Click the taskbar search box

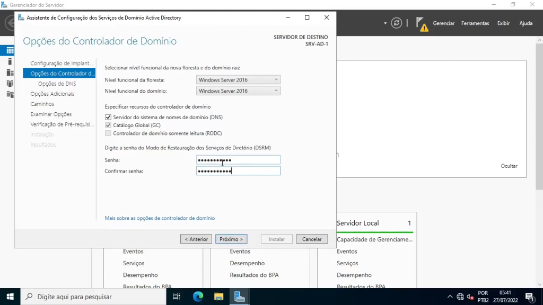pos(93,297)
